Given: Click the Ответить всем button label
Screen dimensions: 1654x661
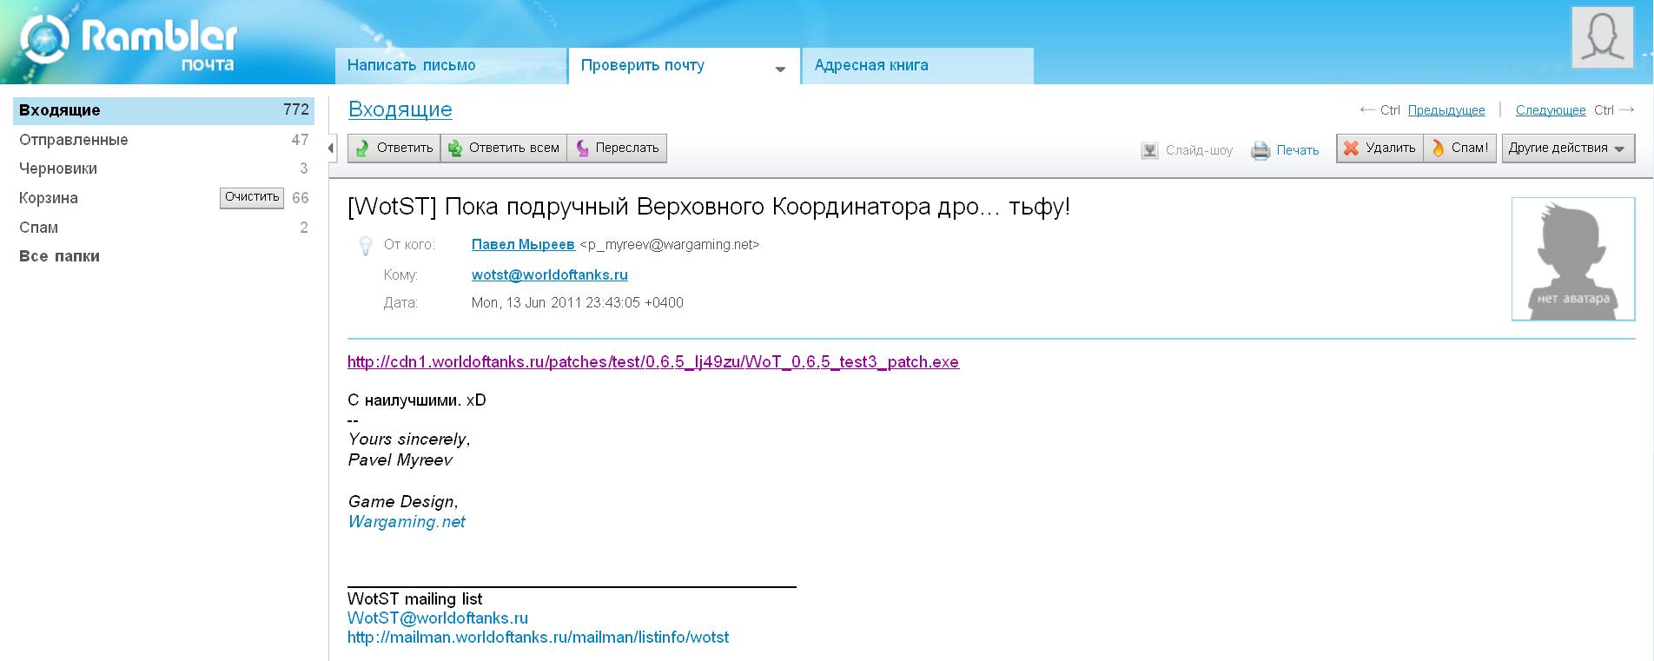Looking at the screenshot, I should tap(514, 149).
